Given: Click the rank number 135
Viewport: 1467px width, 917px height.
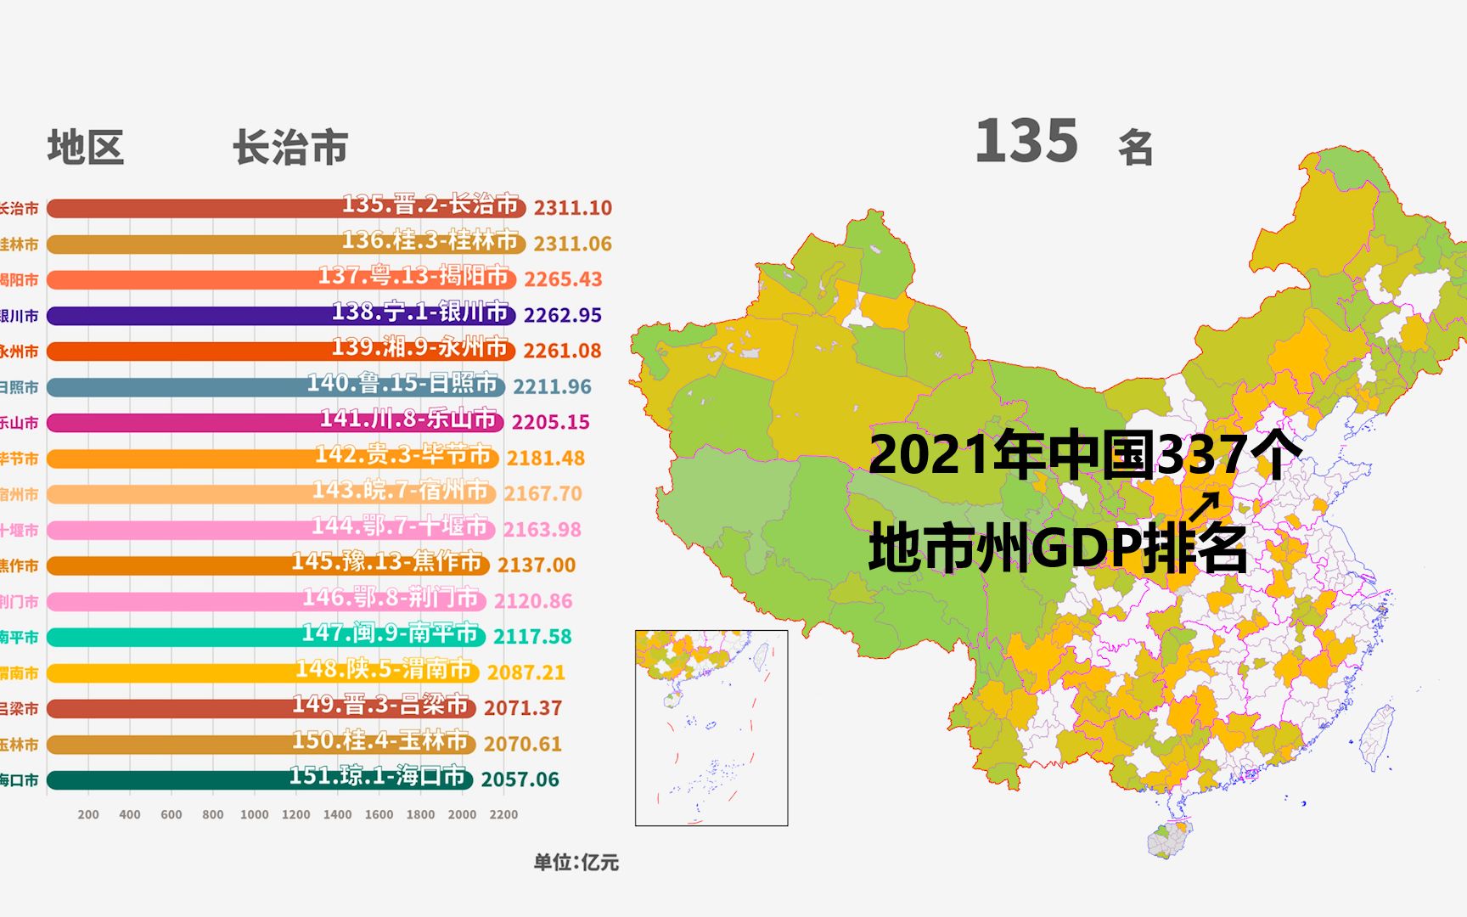Looking at the screenshot, I should 1027,141.
